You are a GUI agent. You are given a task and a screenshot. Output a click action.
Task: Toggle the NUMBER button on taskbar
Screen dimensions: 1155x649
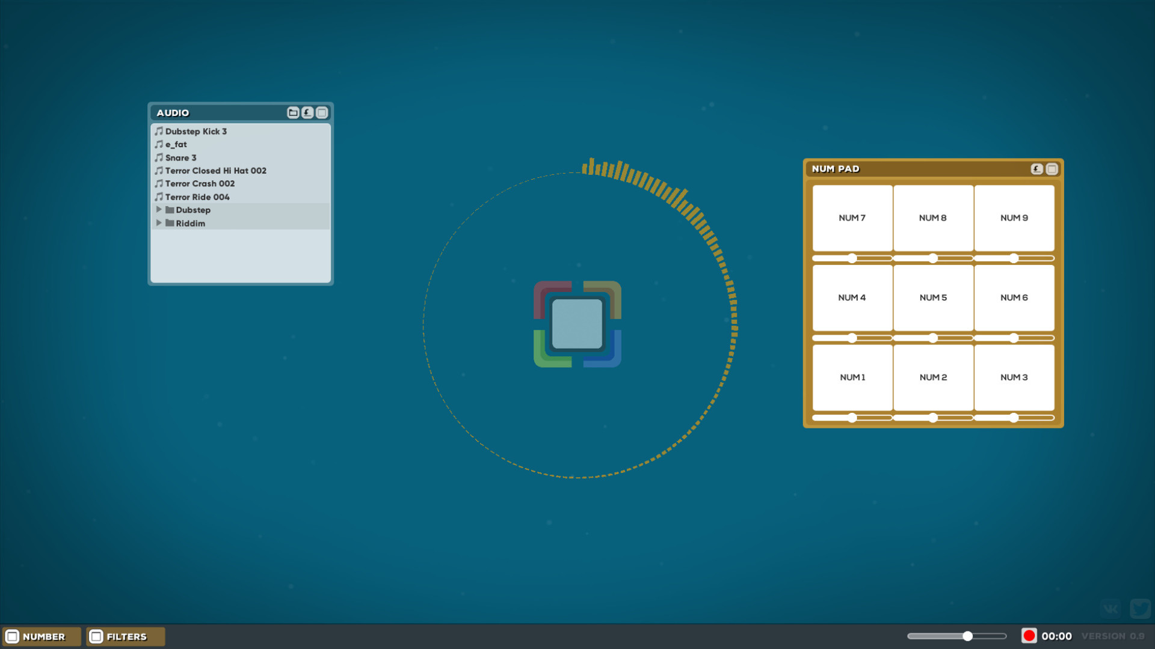point(40,636)
